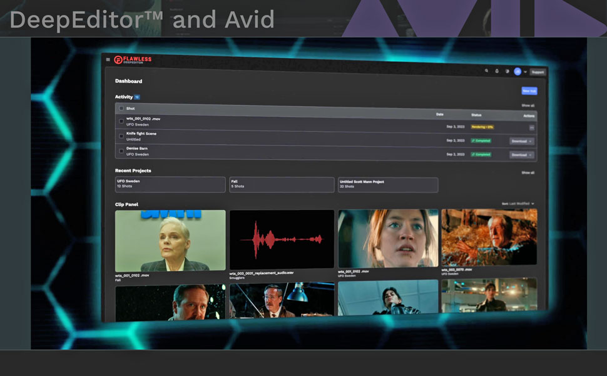The height and width of the screenshot is (376, 607).
Task: Click the wts_001_0102 .mov name in the Activity table
Action: click(143, 119)
